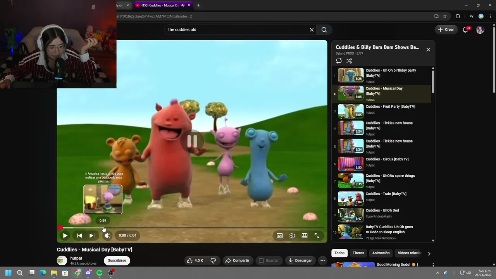Toggle playlist shuffle button

coord(349,61)
